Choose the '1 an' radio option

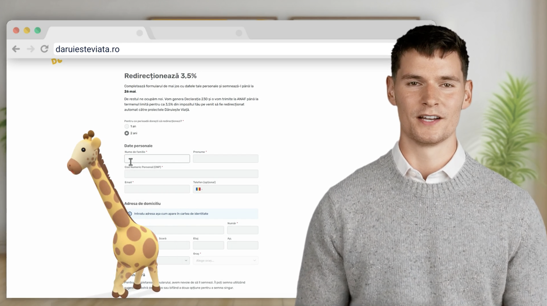pos(127,126)
